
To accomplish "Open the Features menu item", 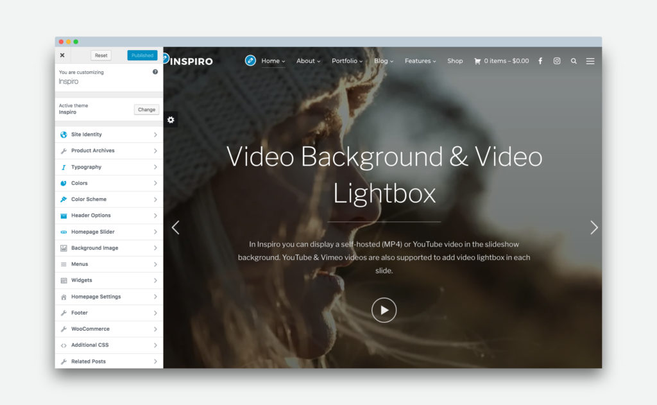I will click(420, 61).
